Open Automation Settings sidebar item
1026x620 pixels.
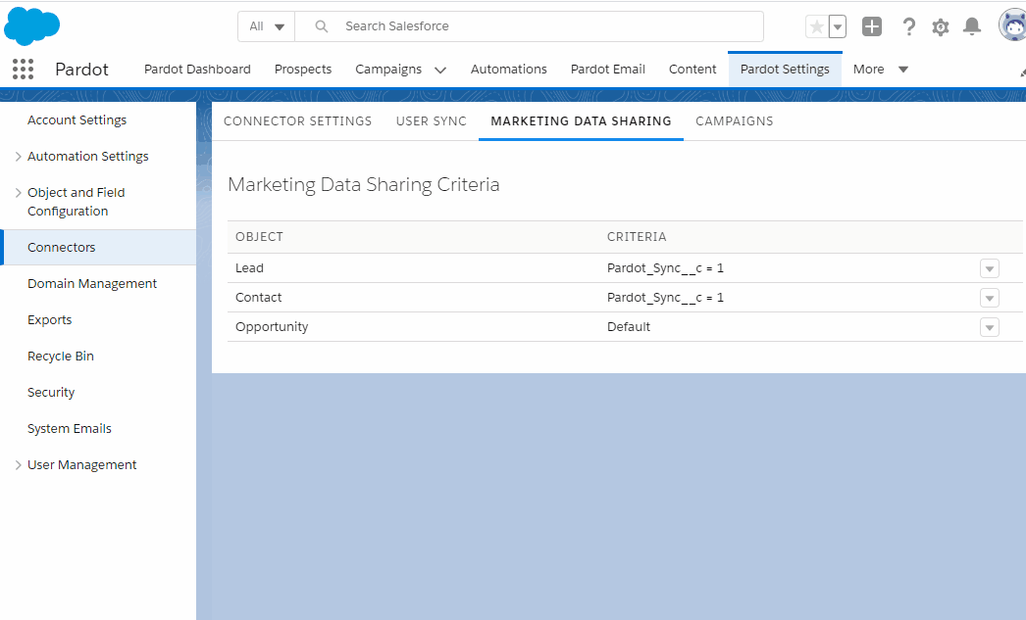87,157
